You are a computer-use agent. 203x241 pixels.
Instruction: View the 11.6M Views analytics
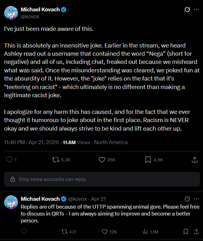76,142
